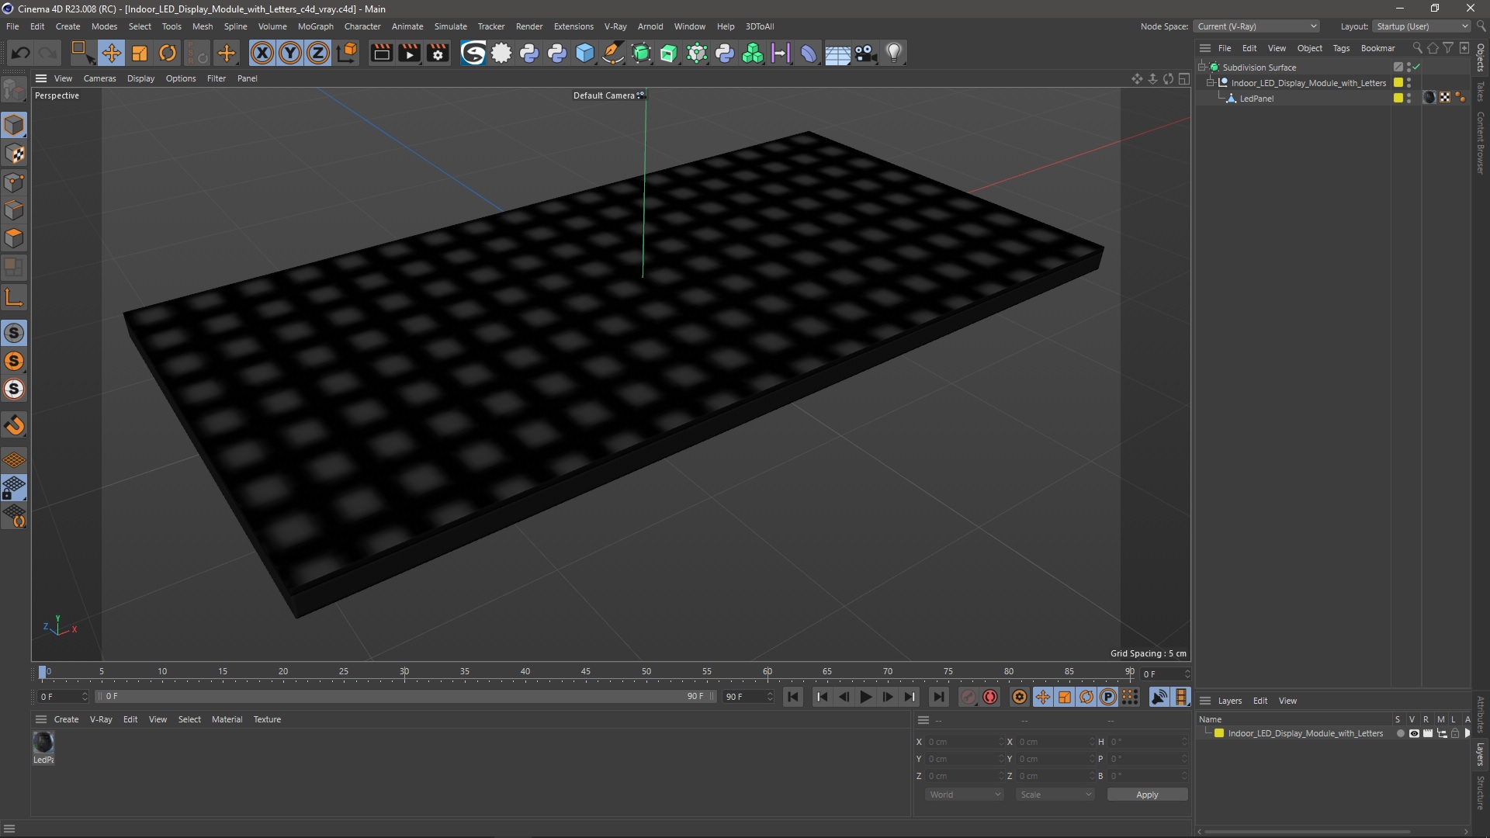The width and height of the screenshot is (1490, 838).
Task: Select Polygons mode in left toolbar
Action: 14,238
